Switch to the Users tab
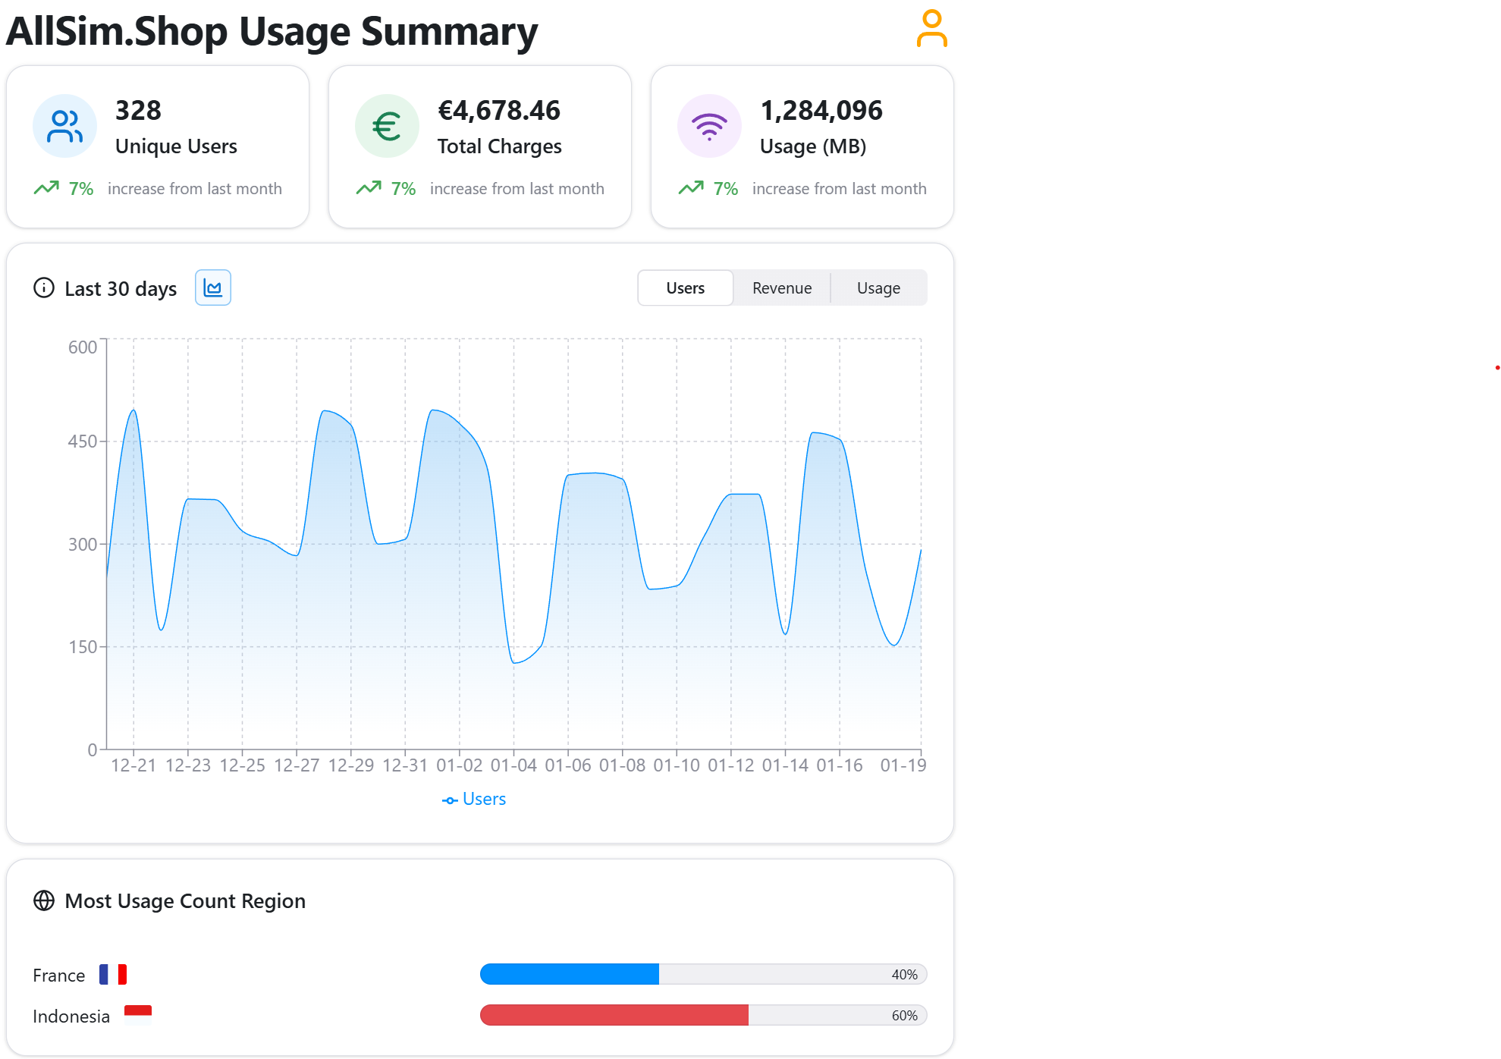 point(685,288)
